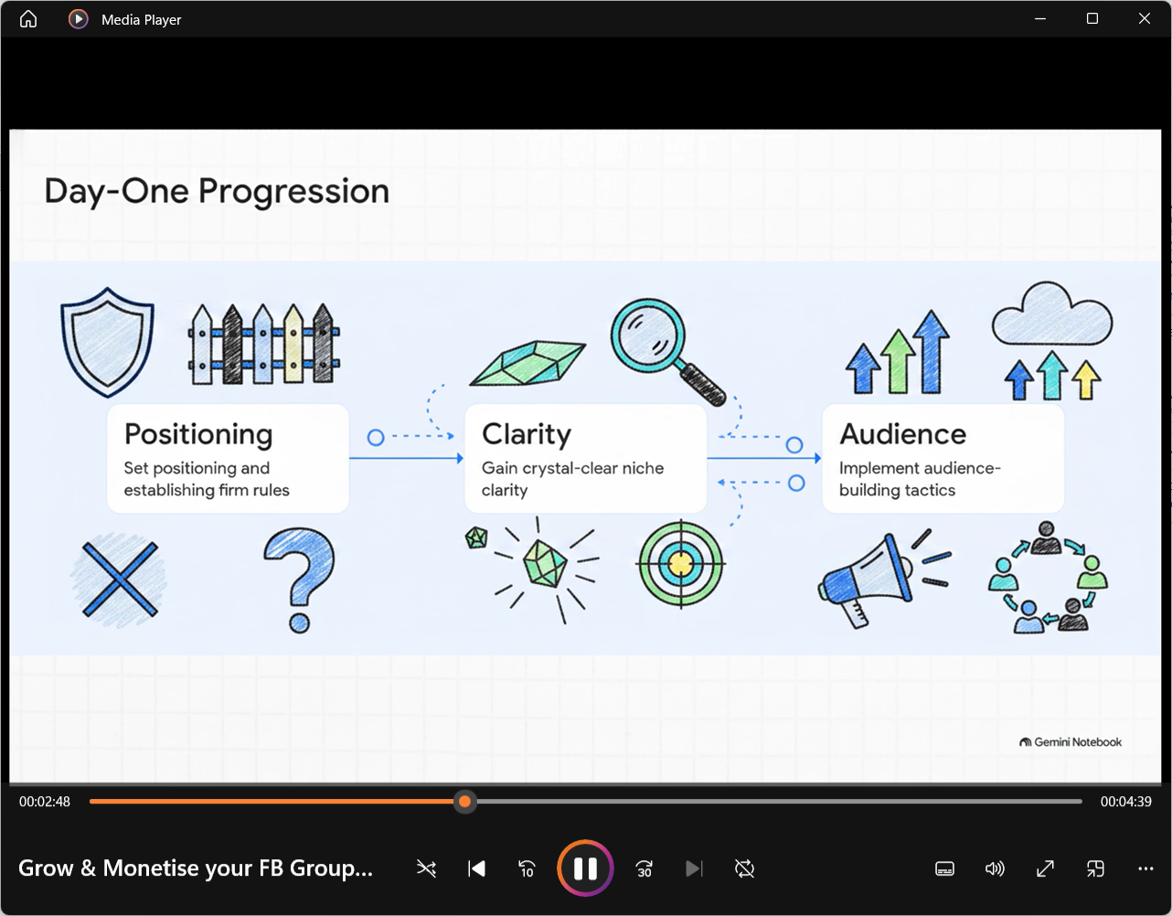Click the title Grow & Monetise your FB Group
Viewport: 1172px width, 916px height.
[x=196, y=868]
